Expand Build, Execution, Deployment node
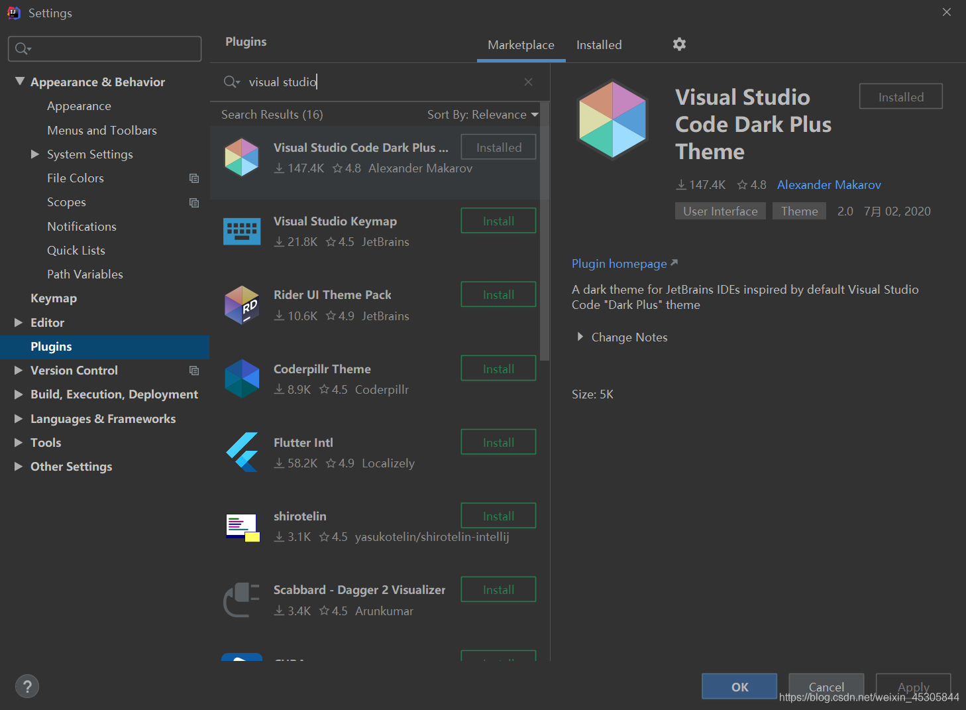 coord(19,394)
